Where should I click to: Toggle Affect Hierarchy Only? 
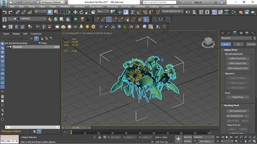pos(238,68)
